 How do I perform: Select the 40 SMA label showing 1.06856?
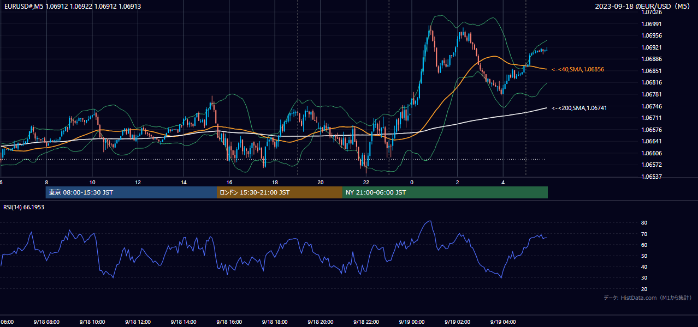click(578, 69)
